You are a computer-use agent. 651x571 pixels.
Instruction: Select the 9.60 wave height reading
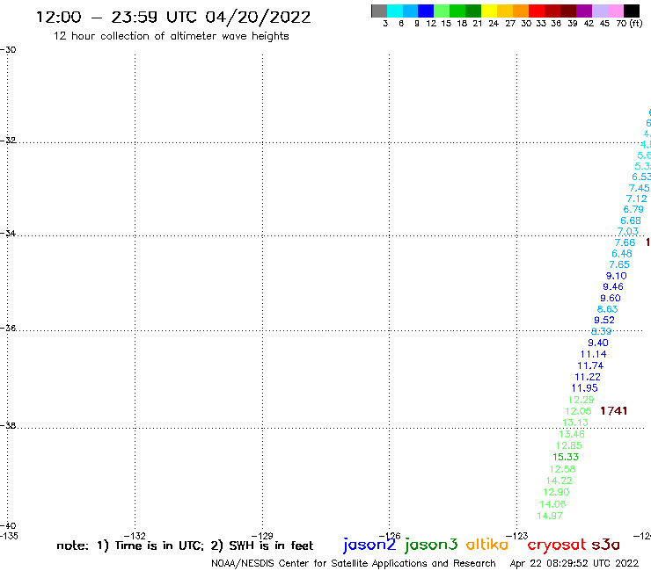point(611,298)
